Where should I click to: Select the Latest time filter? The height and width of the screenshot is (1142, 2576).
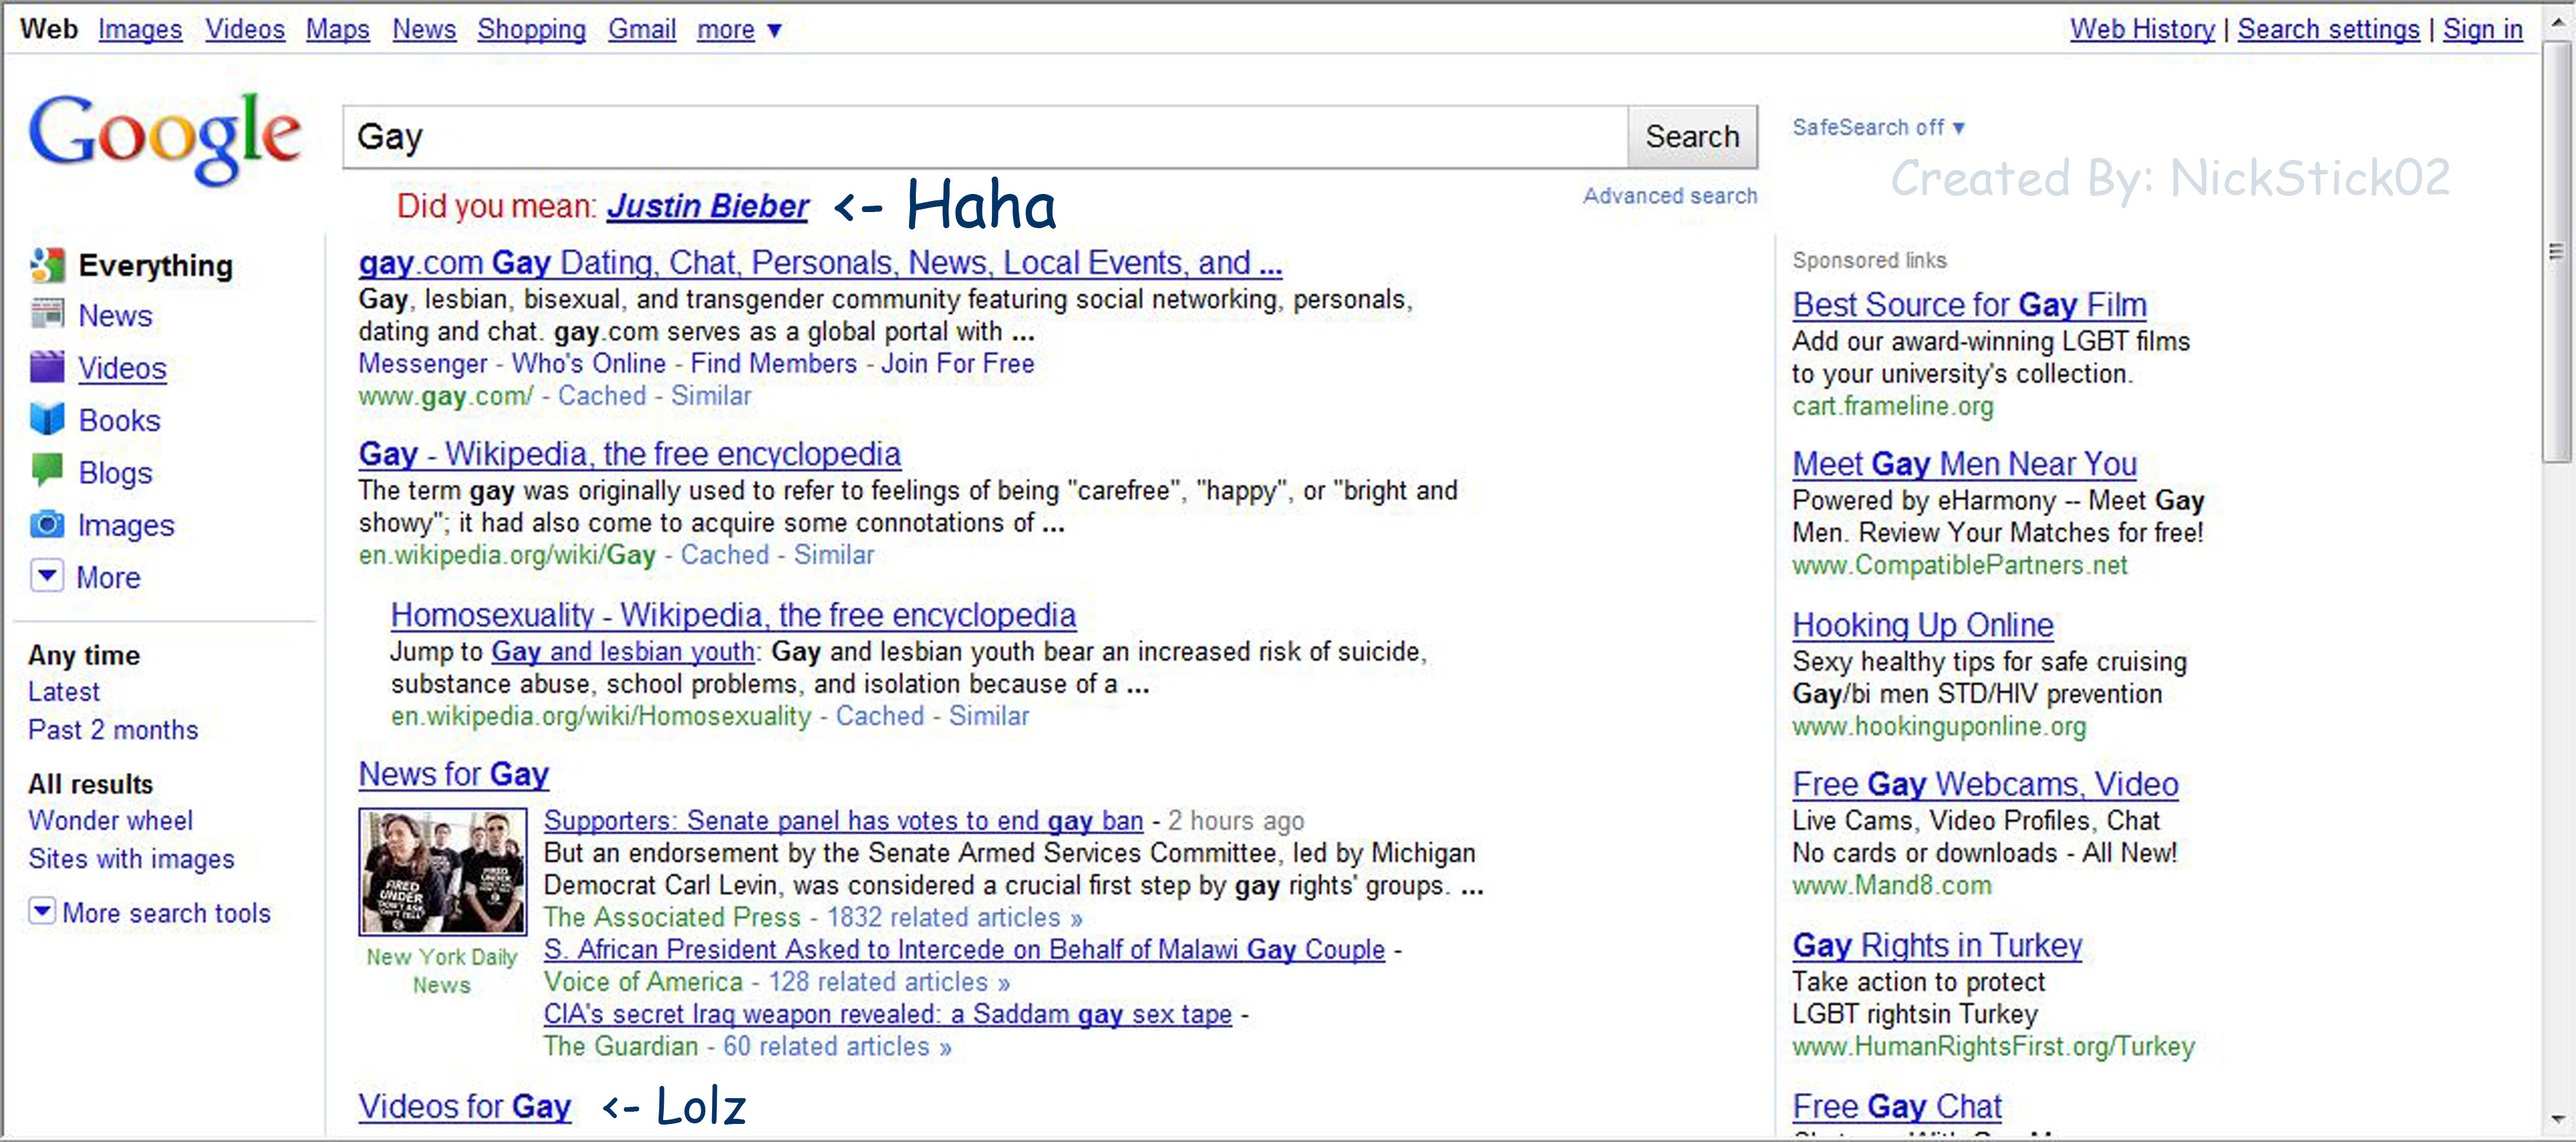(x=64, y=692)
